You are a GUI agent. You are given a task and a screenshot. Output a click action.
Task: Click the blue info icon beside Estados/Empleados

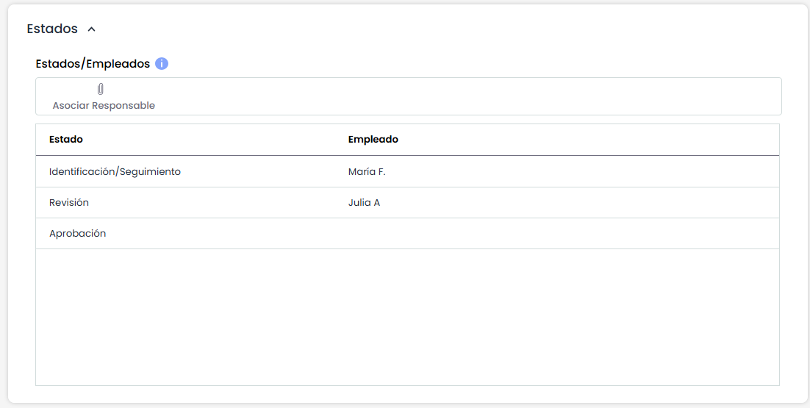(x=162, y=64)
